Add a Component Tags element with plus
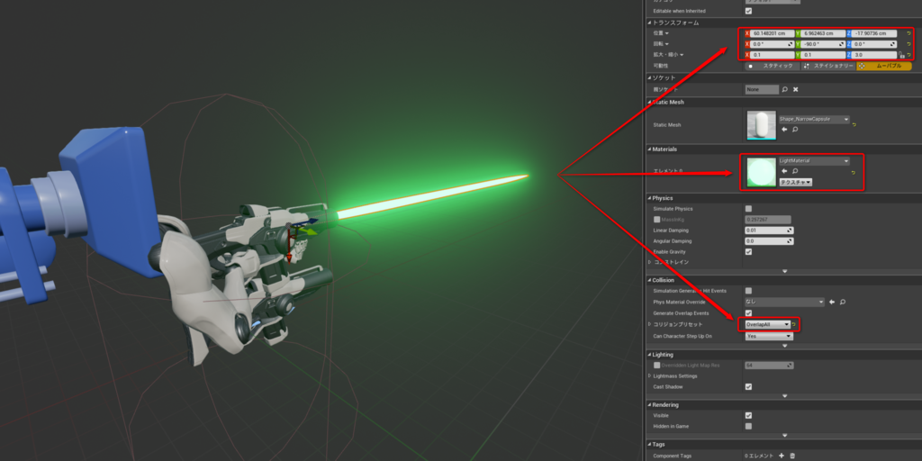 coord(782,456)
